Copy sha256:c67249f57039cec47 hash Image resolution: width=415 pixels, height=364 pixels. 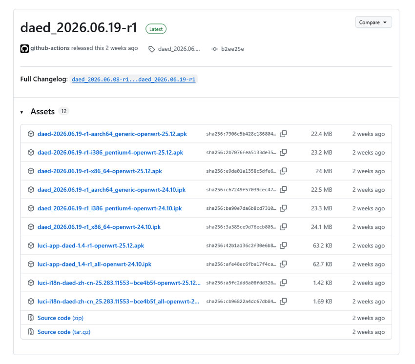point(283,190)
